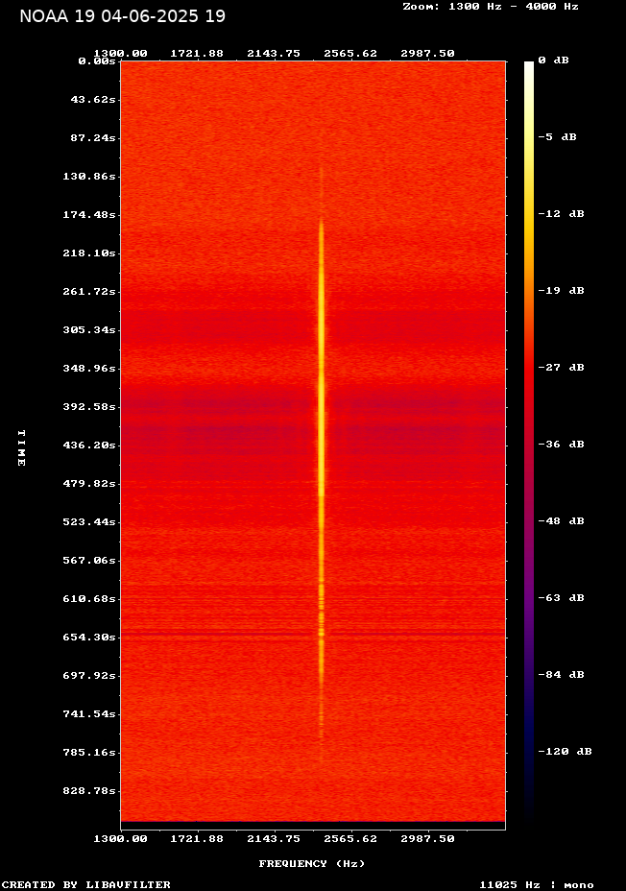
Task: Select the '-19 dB' scale label
Action: [562, 290]
